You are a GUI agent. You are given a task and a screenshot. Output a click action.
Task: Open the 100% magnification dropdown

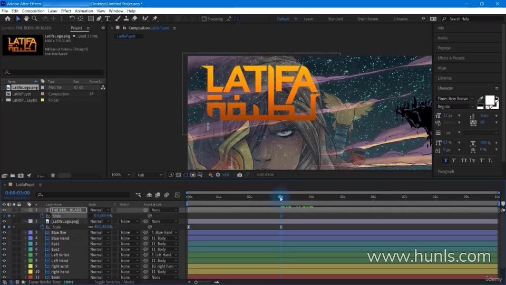(120, 175)
